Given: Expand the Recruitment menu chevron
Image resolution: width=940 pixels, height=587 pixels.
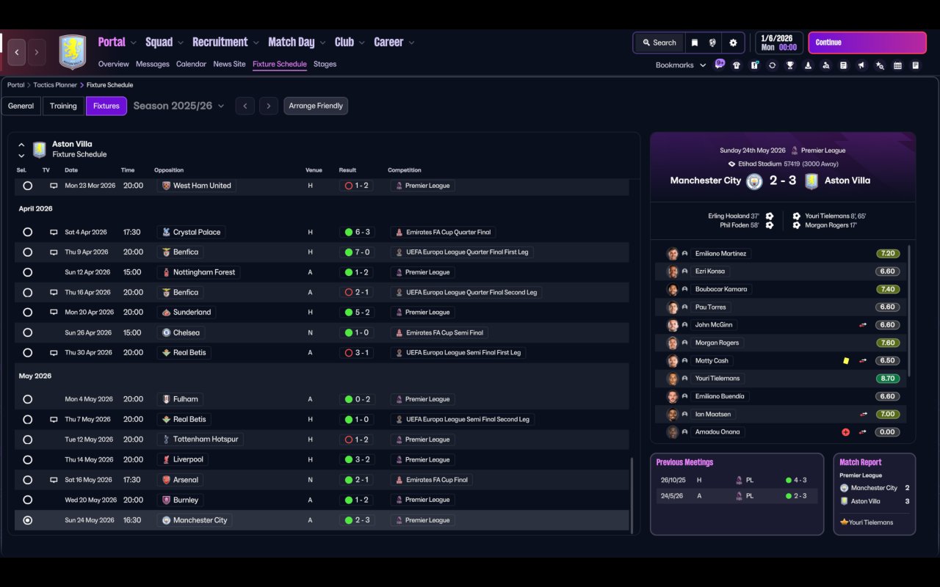Looking at the screenshot, I should click(x=256, y=43).
